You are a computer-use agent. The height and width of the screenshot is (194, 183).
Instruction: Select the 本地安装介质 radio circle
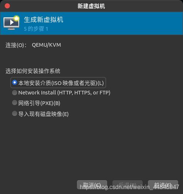click(x=15, y=82)
